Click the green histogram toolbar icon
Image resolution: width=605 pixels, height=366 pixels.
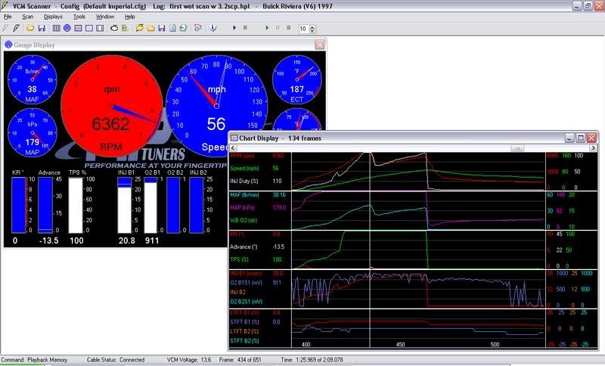(125, 28)
